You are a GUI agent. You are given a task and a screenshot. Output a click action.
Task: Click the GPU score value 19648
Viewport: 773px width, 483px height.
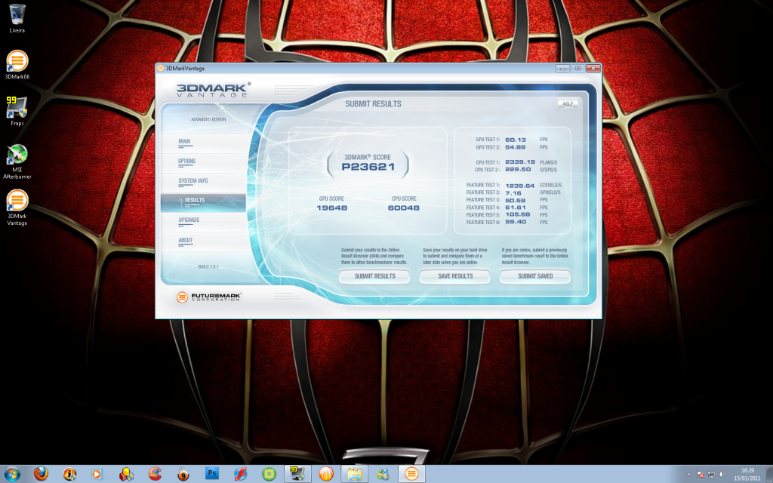[x=332, y=208]
